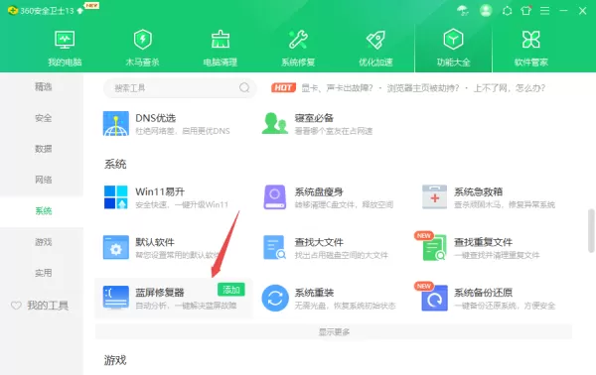
Task: Open 查找重复文件 green document icon
Action: point(434,247)
